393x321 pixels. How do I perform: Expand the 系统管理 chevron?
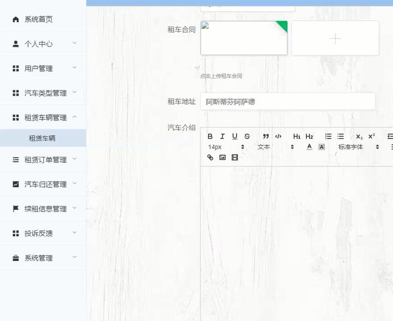pos(74,257)
